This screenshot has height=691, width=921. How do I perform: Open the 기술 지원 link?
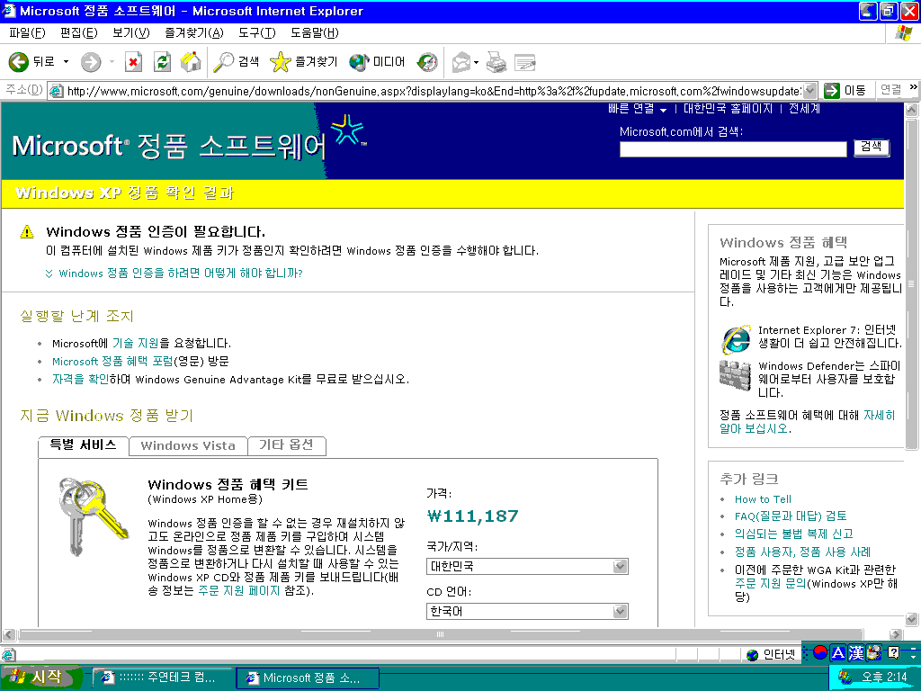coord(135,343)
